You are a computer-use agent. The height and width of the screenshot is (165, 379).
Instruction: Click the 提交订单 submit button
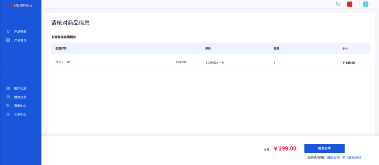324,148
